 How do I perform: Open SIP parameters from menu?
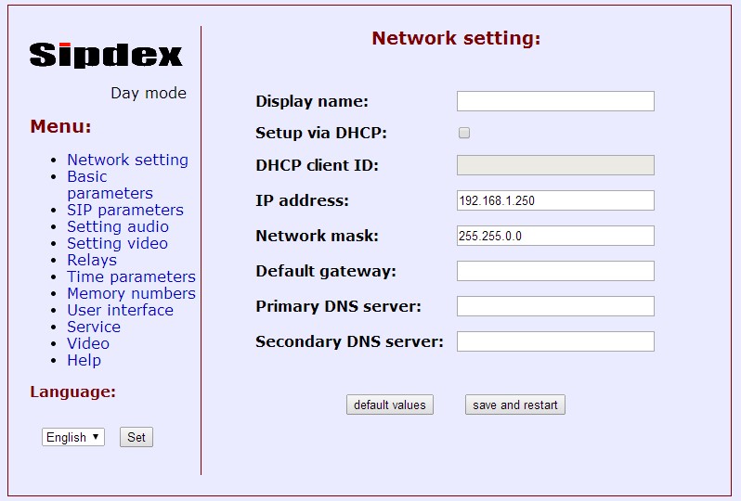pyautogui.click(x=125, y=210)
